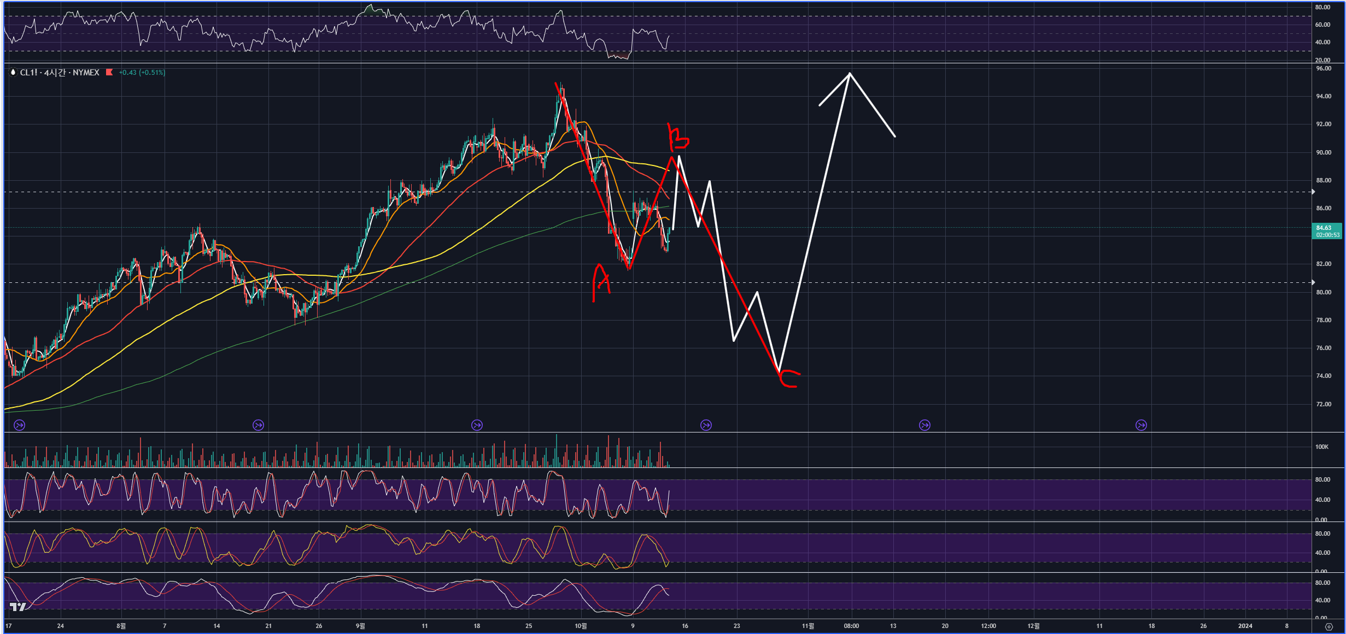Click the rightmost purple event marker icon
This screenshot has height=634, width=1346.
click(x=1141, y=425)
